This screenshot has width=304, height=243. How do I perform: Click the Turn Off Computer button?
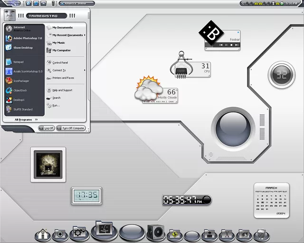coord(71,128)
